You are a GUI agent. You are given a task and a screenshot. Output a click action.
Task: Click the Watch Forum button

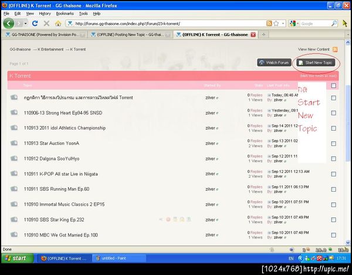tap(275, 63)
